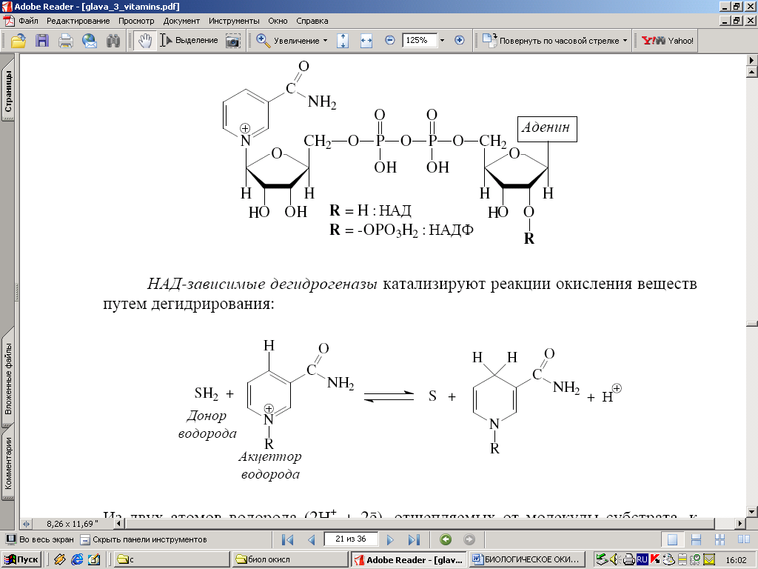The width and height of the screenshot is (758, 569).
Task: Click the page number field 21 из 36
Action: click(350, 539)
